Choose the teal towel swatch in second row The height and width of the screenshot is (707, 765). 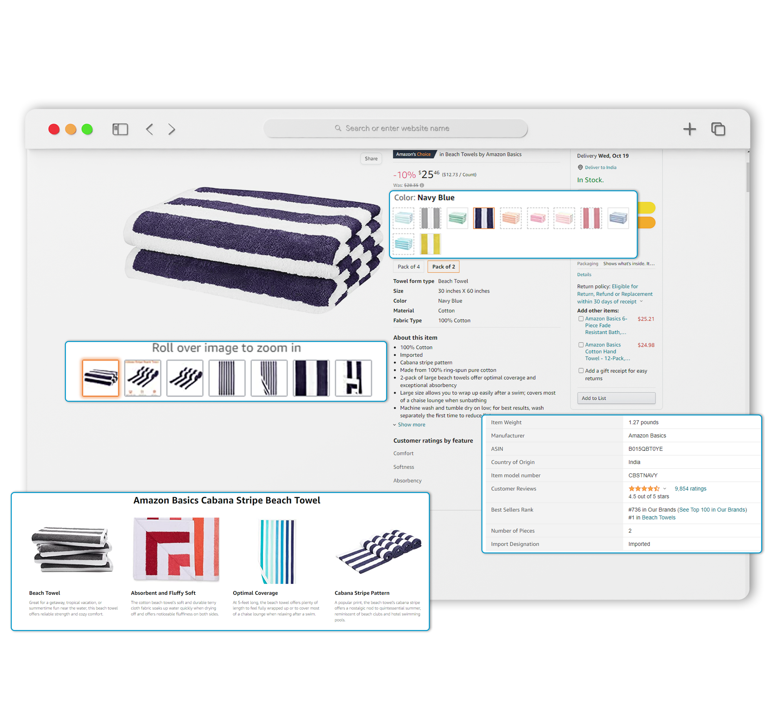tap(403, 244)
